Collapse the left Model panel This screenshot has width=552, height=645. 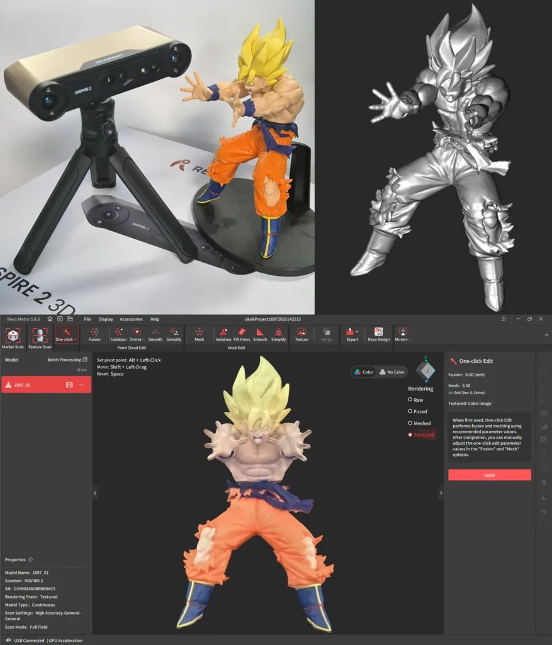95,493
